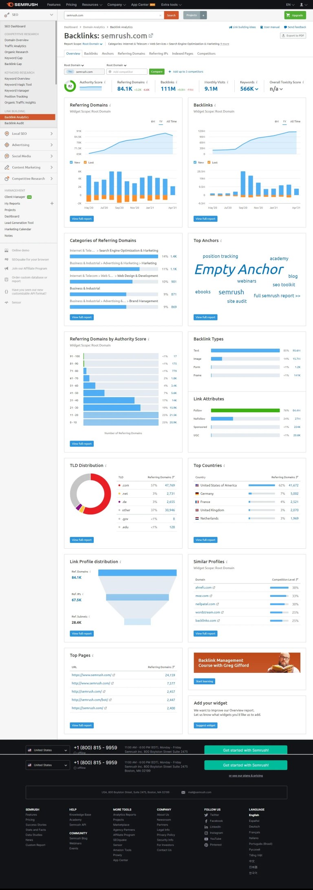Click the Twitter icon in footer
313x890 pixels.
pos(206,815)
